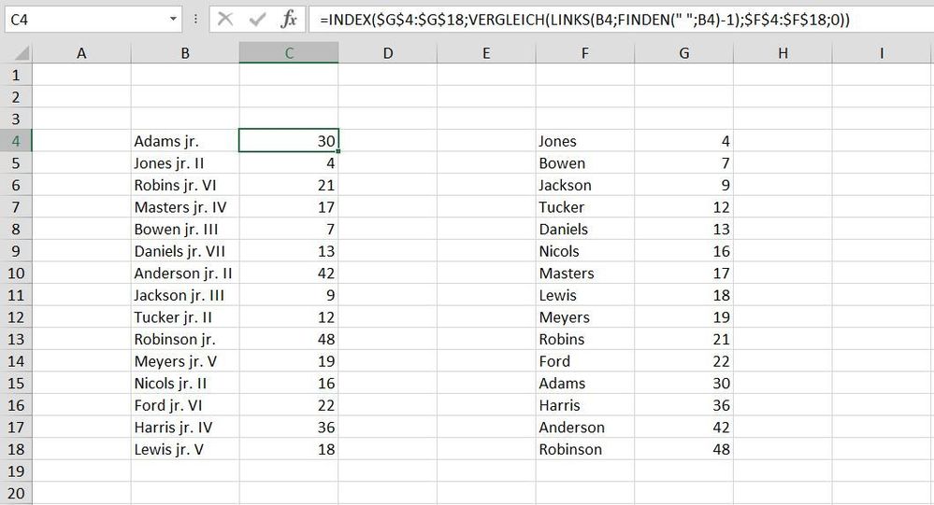Image resolution: width=934 pixels, height=505 pixels.
Task: Open the Insert Function fx dialog
Action: coord(289,20)
